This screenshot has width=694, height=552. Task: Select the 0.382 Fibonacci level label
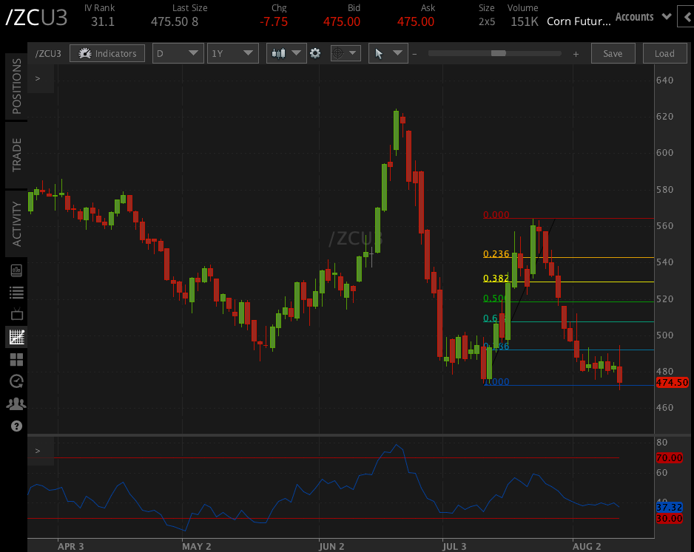point(496,279)
